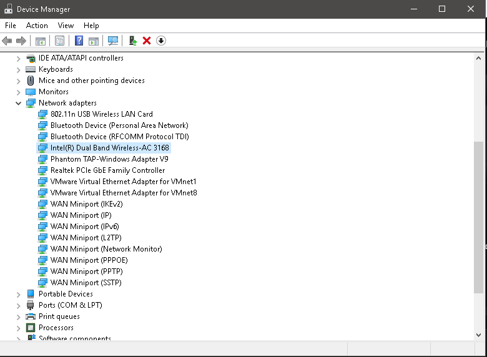Click the scrollbar down arrow
Viewport: 487px width, 357px height.
pyautogui.click(x=479, y=335)
